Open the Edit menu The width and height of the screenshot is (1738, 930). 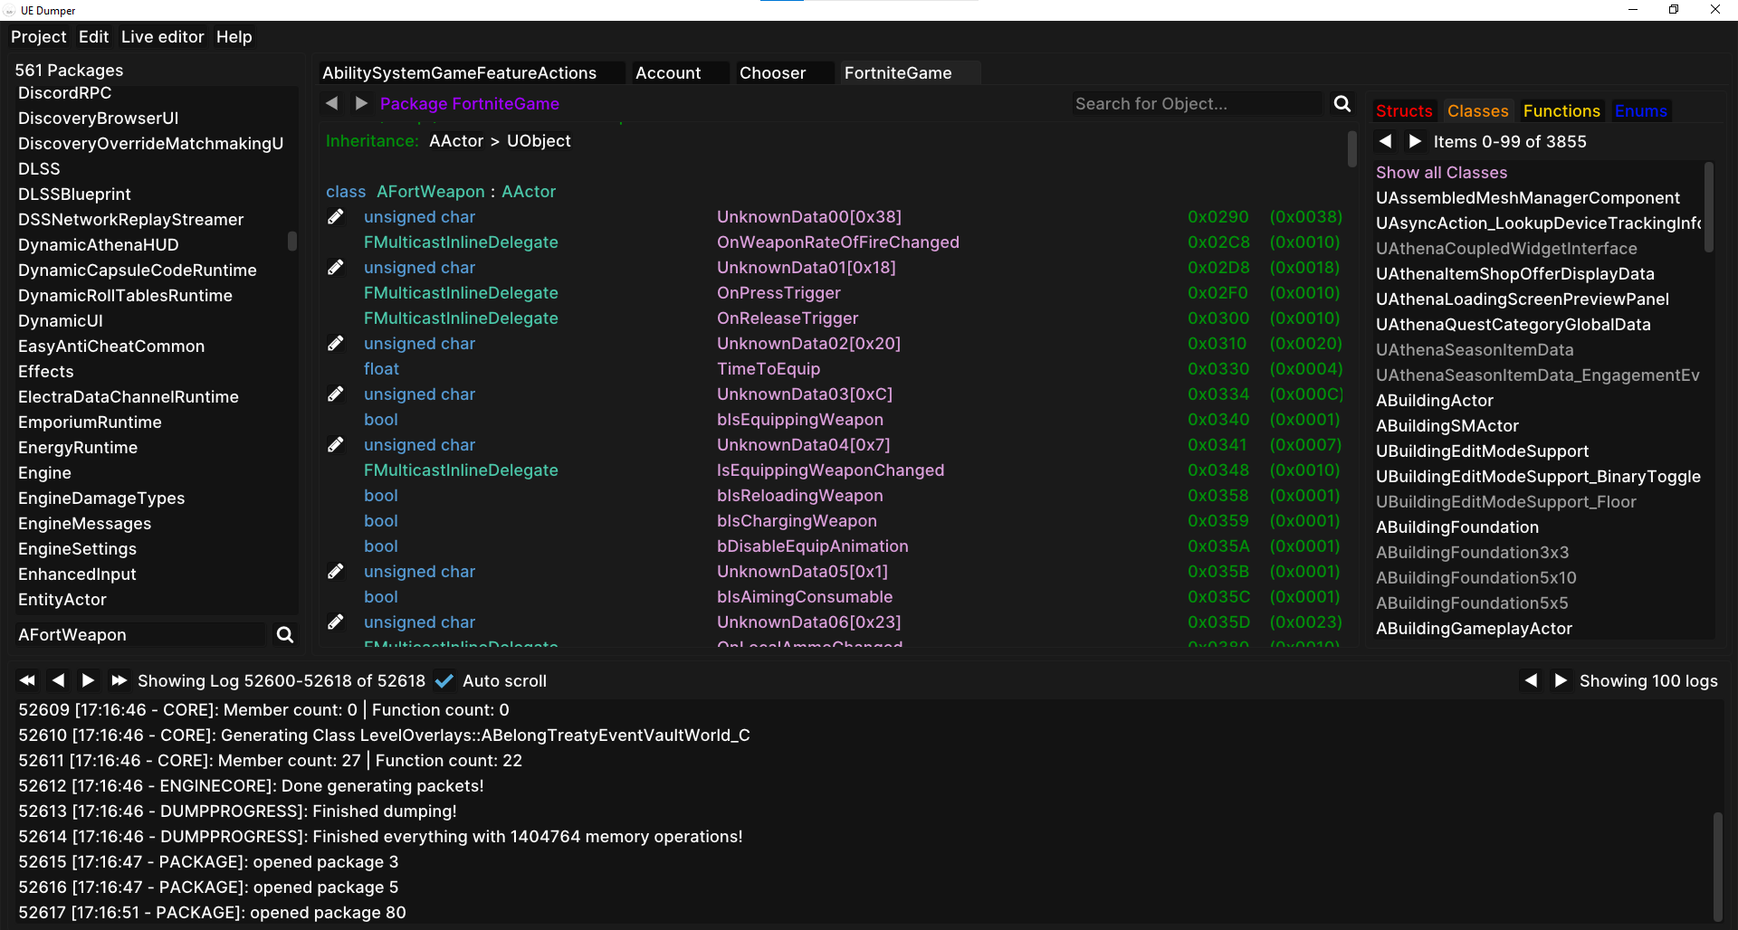[x=93, y=37]
